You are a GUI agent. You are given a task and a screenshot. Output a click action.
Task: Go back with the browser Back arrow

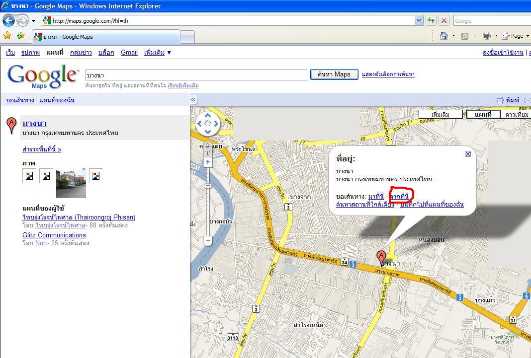8,21
